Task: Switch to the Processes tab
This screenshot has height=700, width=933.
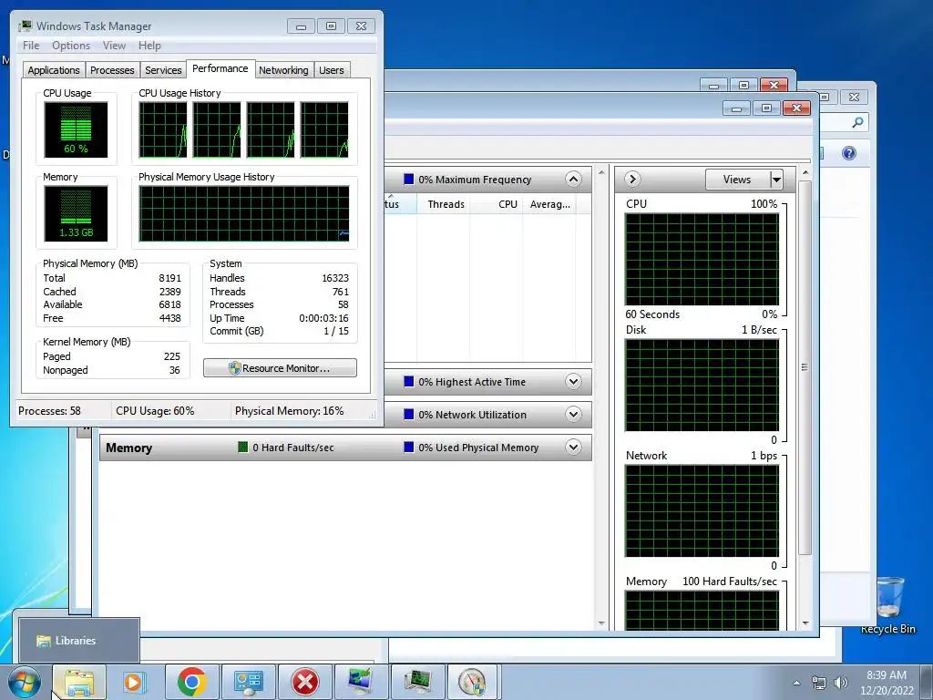Action: [x=112, y=70]
